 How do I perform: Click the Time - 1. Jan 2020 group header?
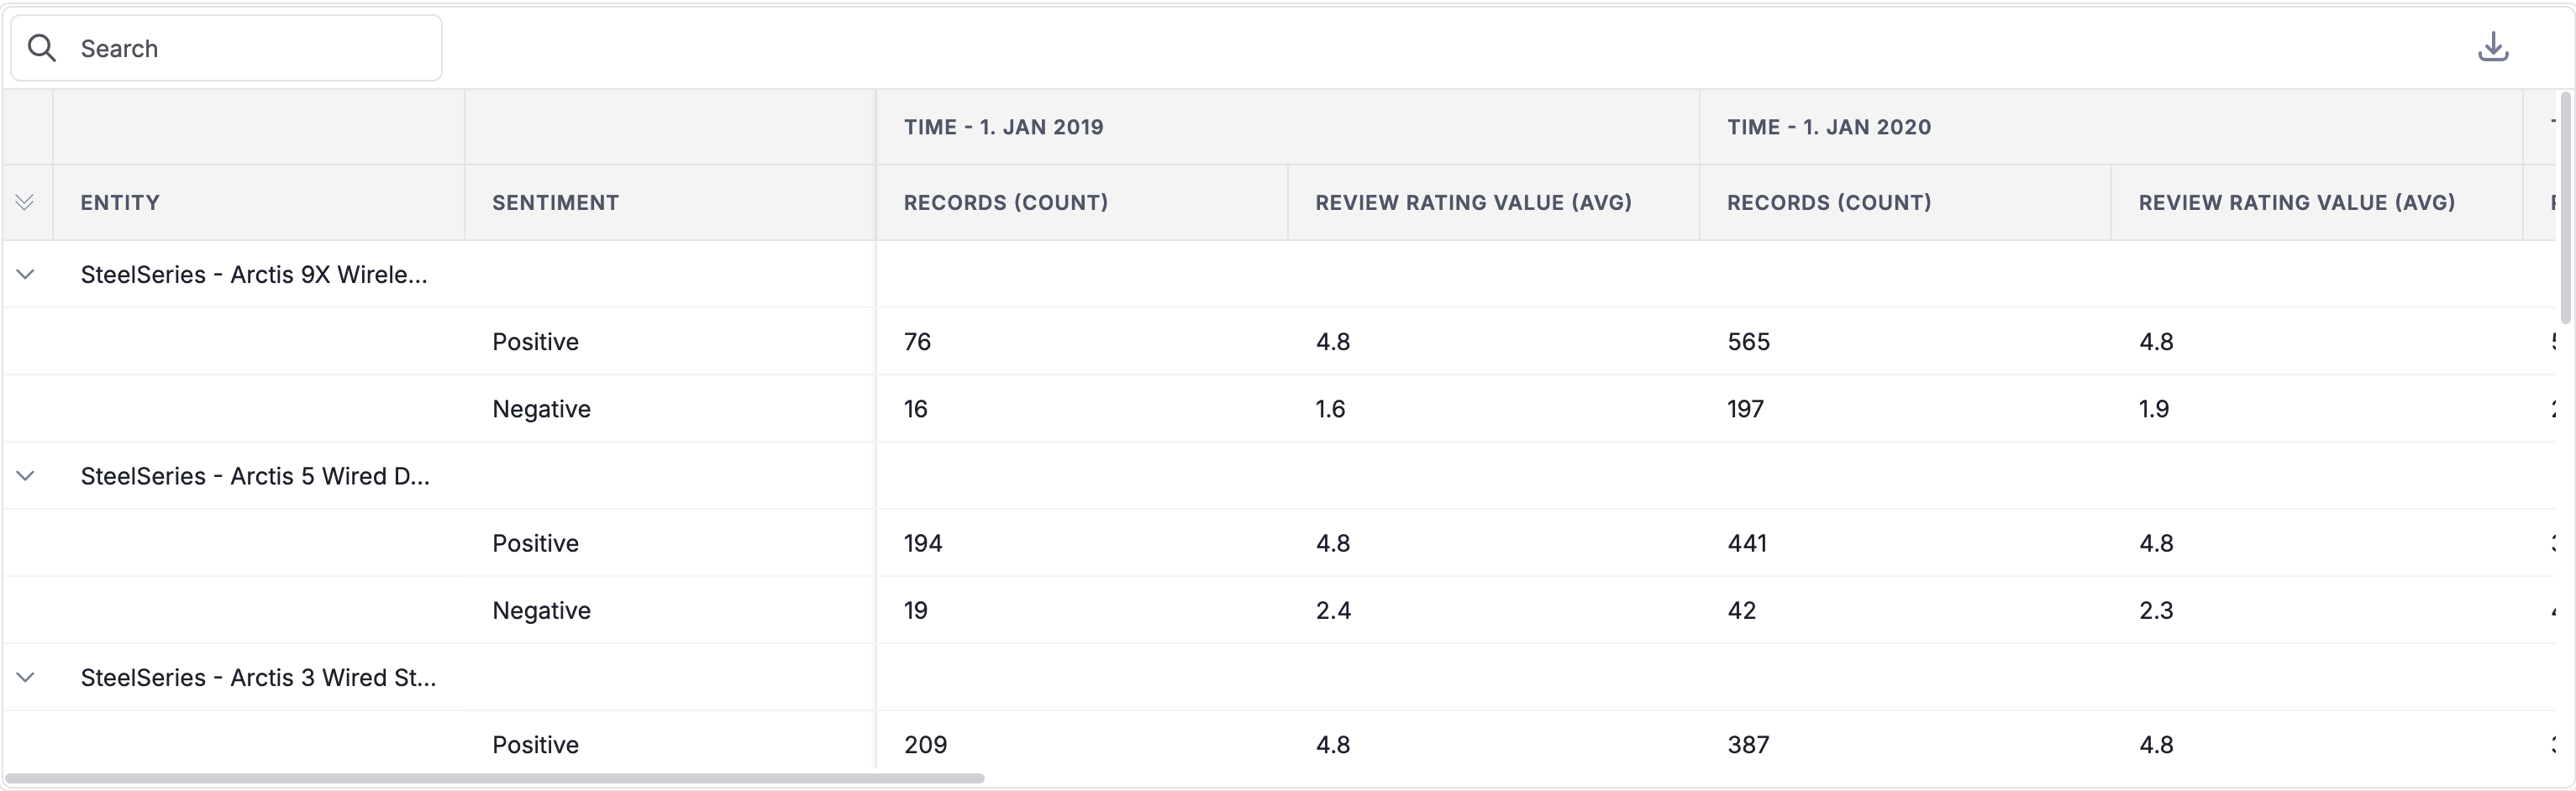click(1829, 127)
